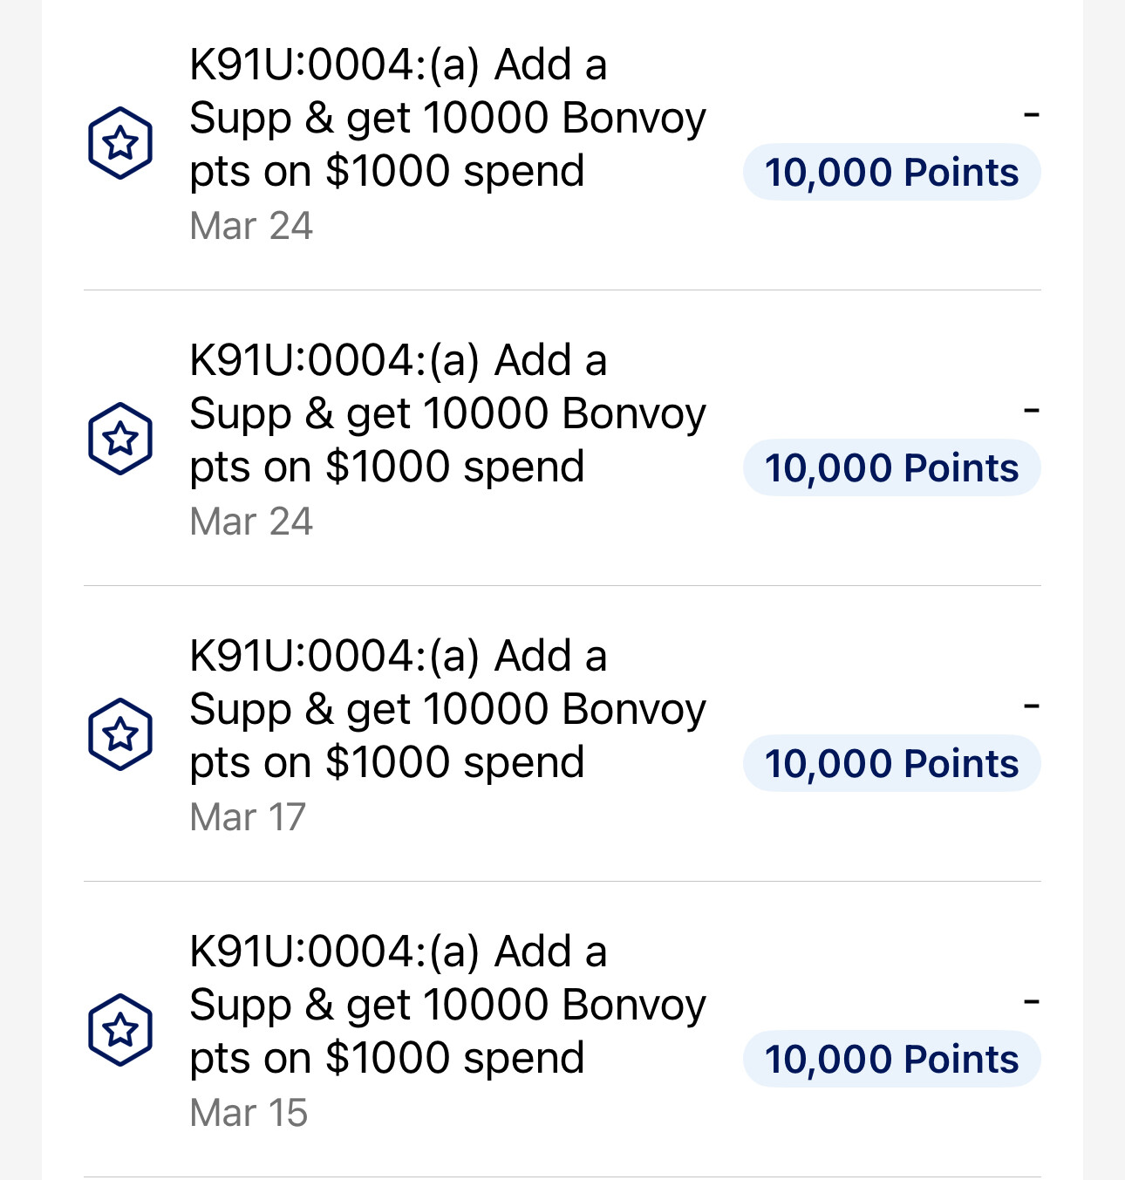The image size is (1125, 1180).
Task: Tap the star rewards icon beside the Mar 15 entry
Action: point(120,1030)
